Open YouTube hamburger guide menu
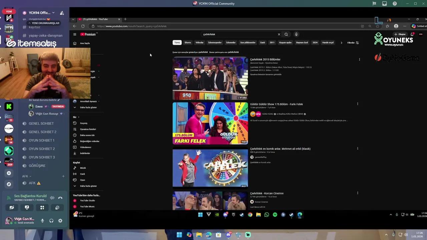This screenshot has height=240, width=427. 75,34
